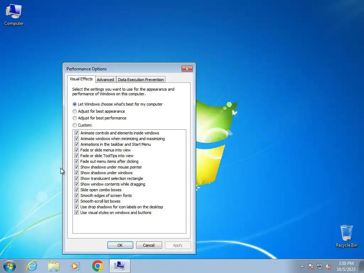Image resolution: width=364 pixels, height=273 pixels.
Task: Select Let Windows choose what's best option
Action: click(117, 104)
